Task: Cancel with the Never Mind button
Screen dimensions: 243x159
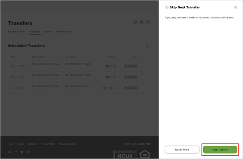Action: click(182, 149)
